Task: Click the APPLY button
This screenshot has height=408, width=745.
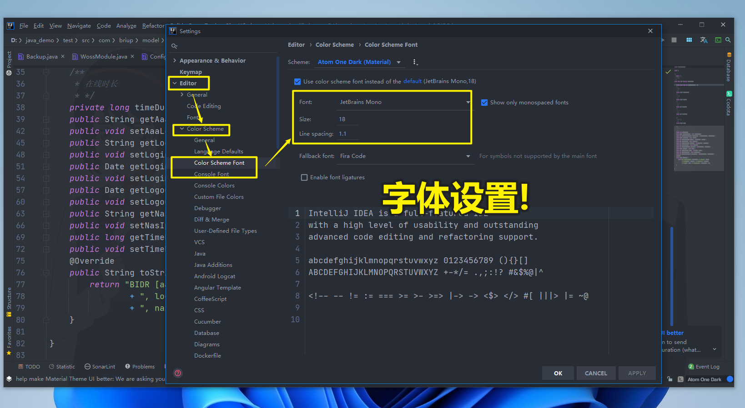Action: 637,373
